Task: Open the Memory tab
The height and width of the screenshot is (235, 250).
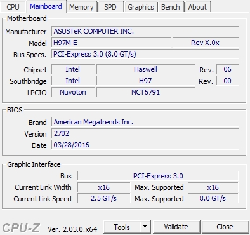Action: click(x=81, y=7)
